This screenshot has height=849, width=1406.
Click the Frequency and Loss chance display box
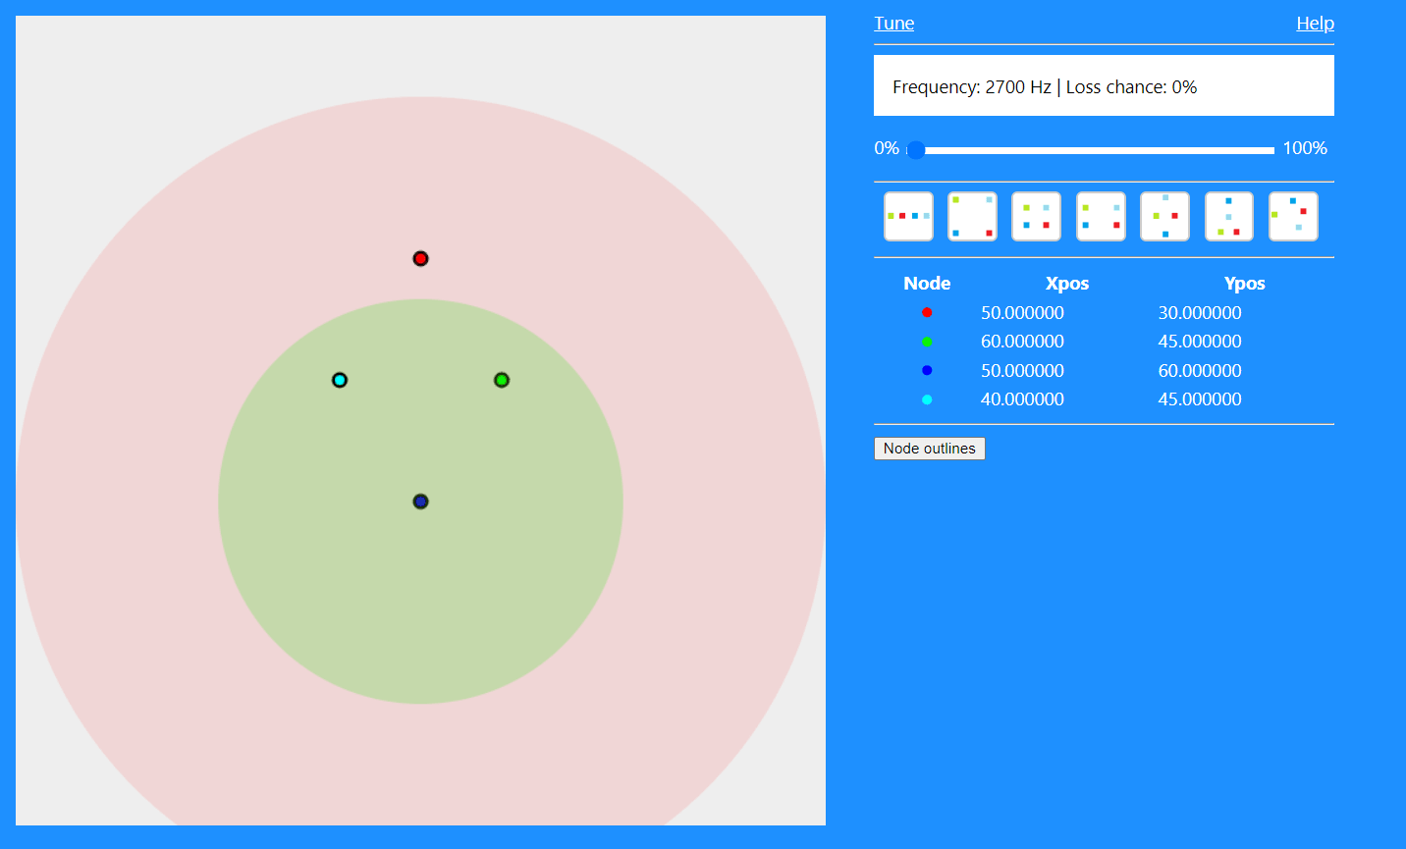point(1104,85)
